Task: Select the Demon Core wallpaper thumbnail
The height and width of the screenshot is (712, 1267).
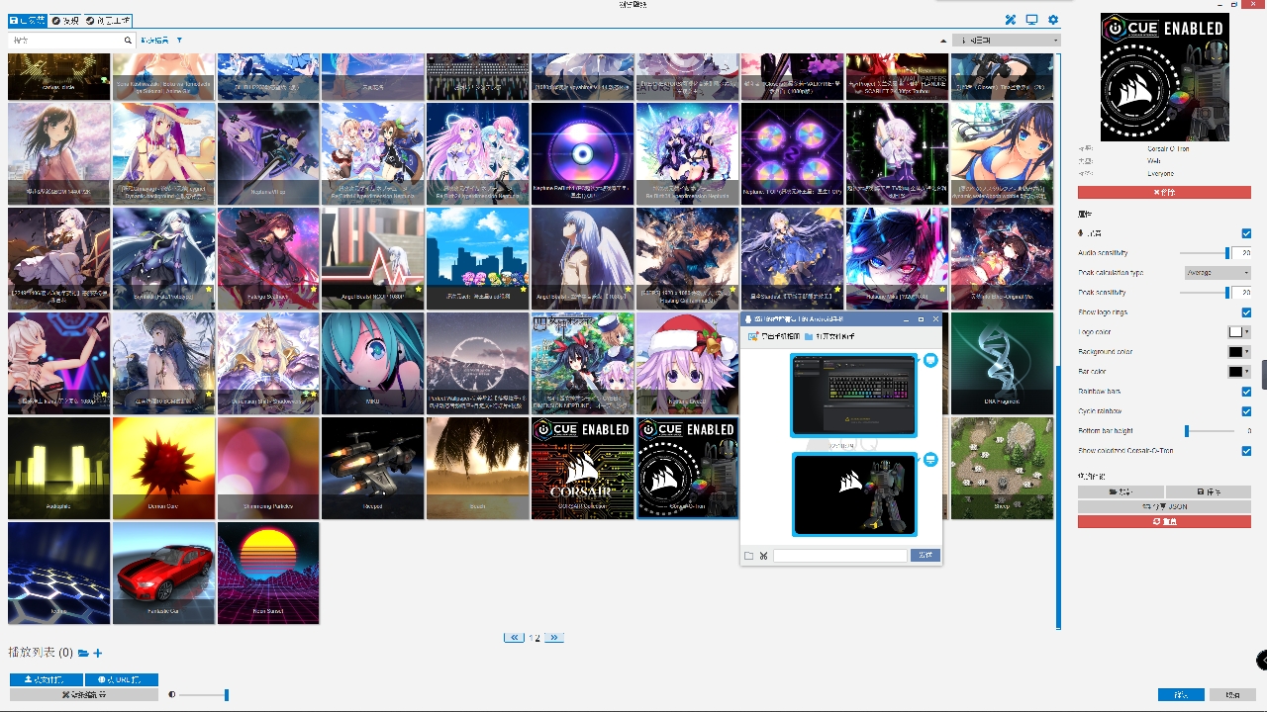Action: click(x=163, y=468)
